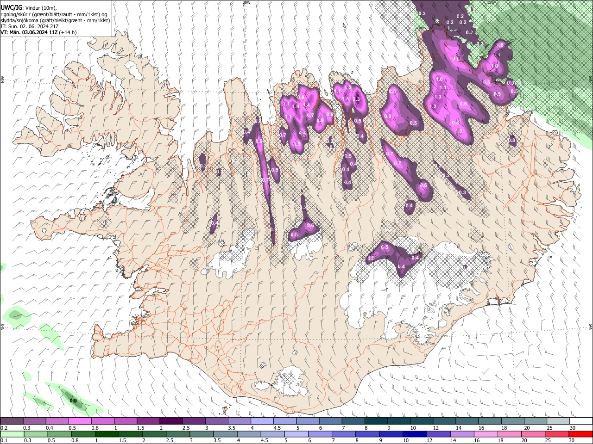Screen dimensions: 593x444
Task: Click the '2.3' precipitation value on map
Action: [356, 99]
